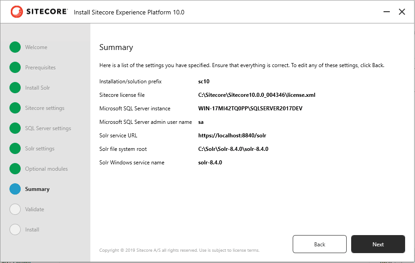The width and height of the screenshot is (415, 263).
Task: Click the solr-8.4.0 service name value
Action: (210, 163)
